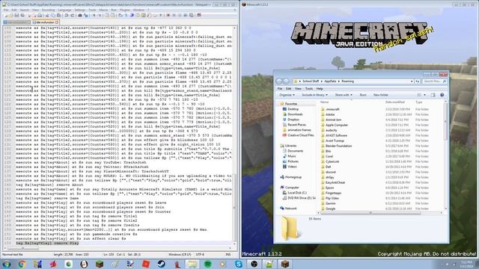Open the Notepad++ Macro menu
The height and width of the screenshot is (269, 479).
[103, 10]
